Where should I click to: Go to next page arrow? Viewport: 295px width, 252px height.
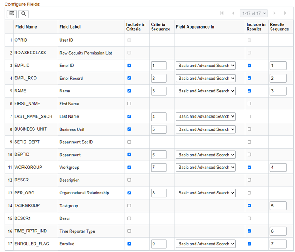(x=275, y=13)
